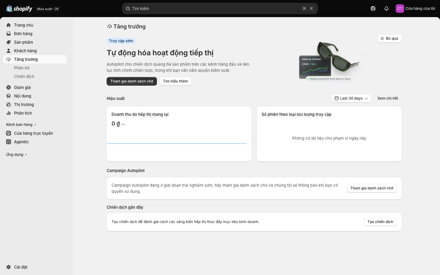Viewport: 440px width, 275px height.
Task: Click the Cài đặt gear icon
Action: pos(9,267)
